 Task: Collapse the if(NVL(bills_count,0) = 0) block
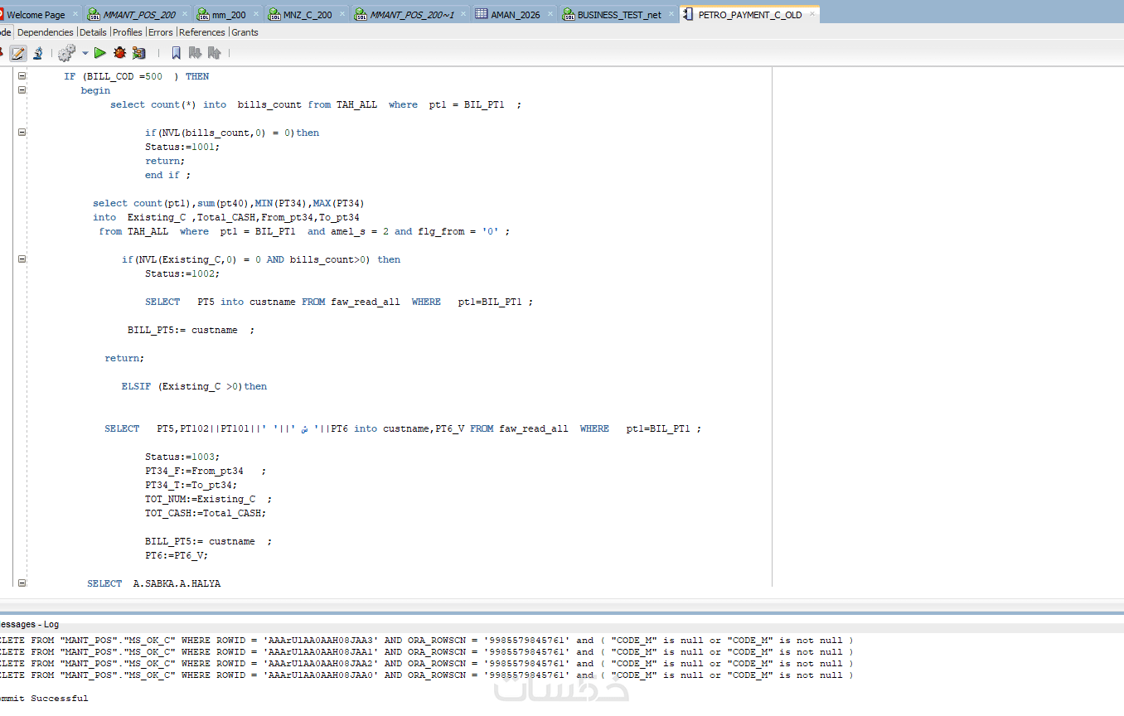(22, 132)
